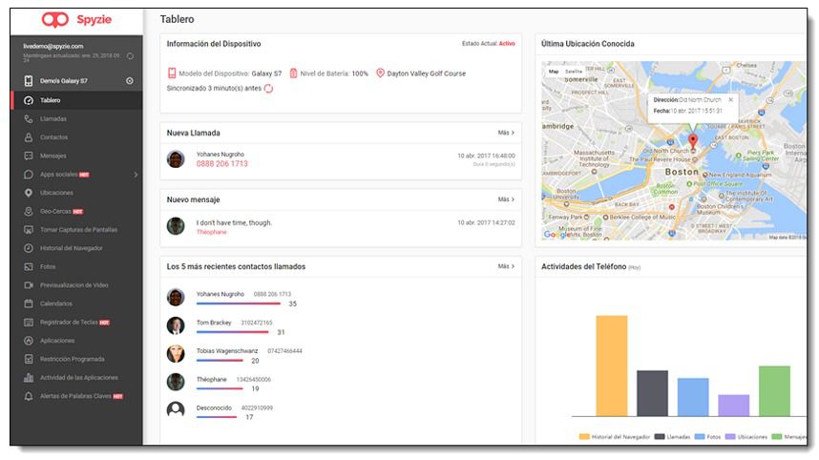Click message text "I don't have time, though."

coord(234,223)
